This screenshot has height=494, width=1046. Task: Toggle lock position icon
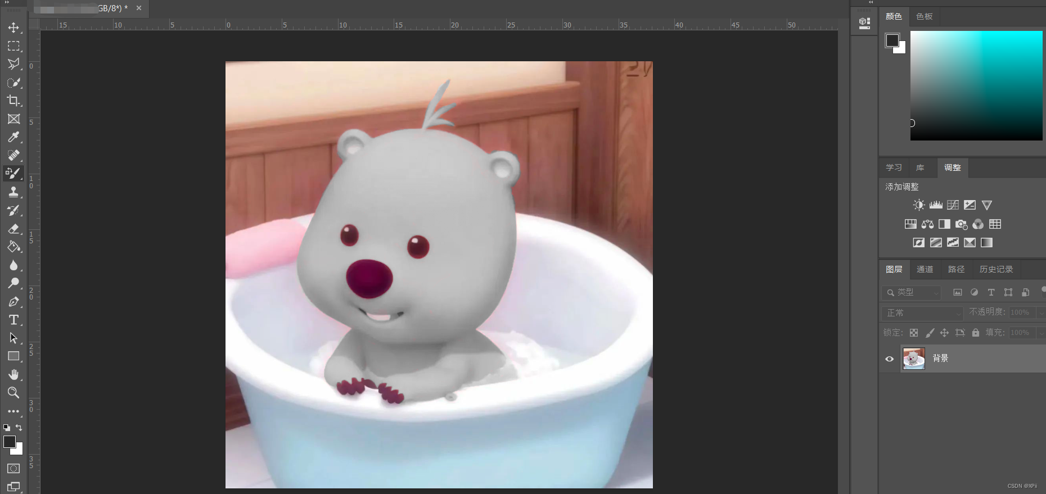coord(945,333)
